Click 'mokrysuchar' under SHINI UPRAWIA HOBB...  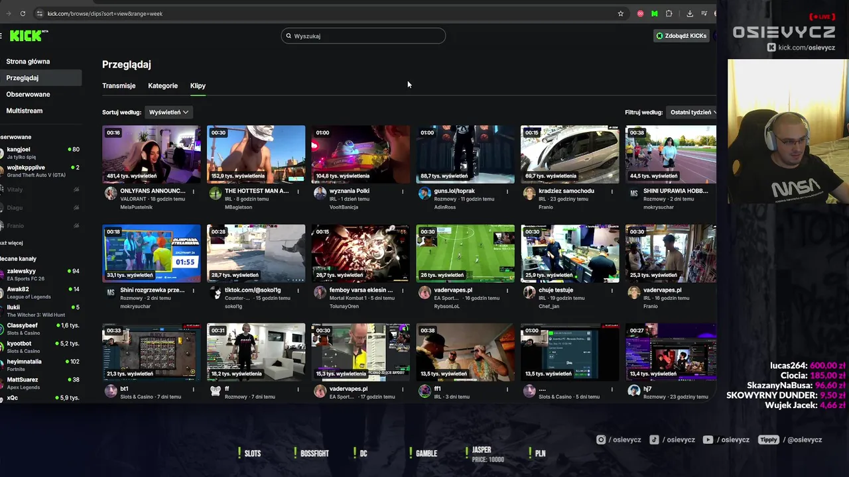[x=659, y=207]
